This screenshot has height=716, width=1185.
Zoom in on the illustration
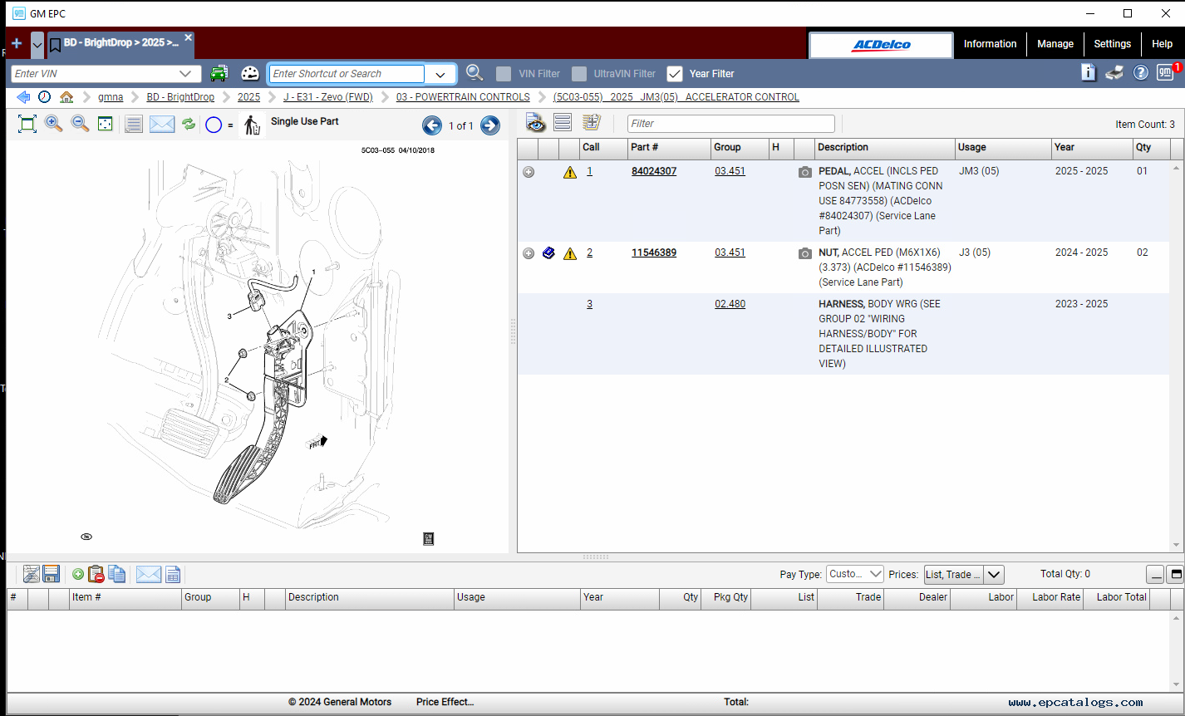click(54, 124)
